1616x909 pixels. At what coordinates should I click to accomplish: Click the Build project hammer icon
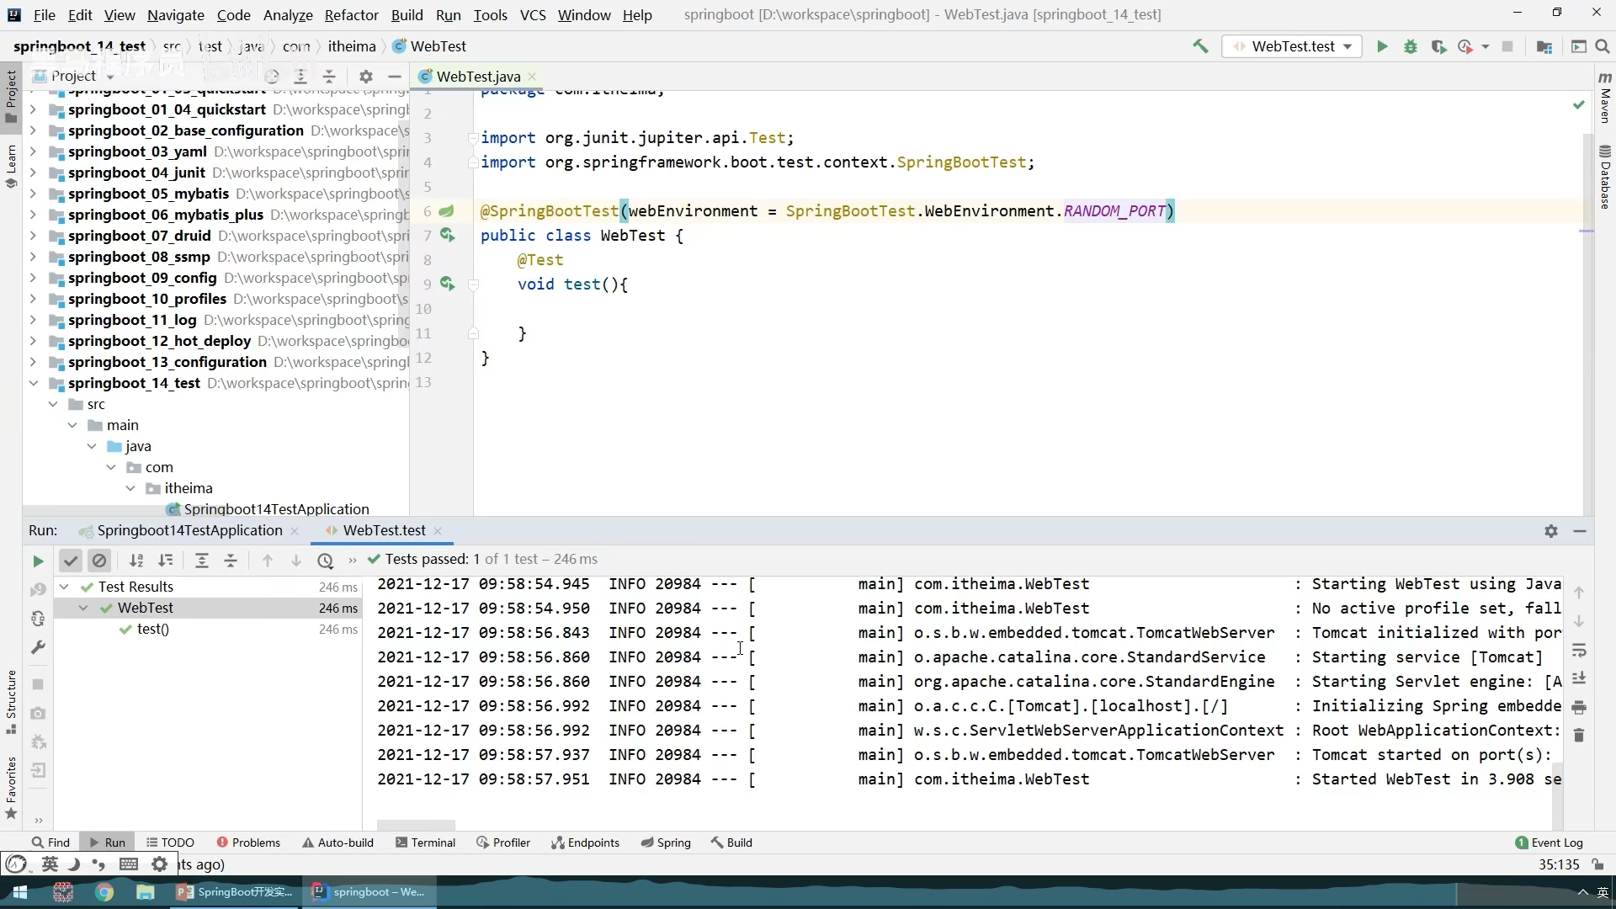click(1200, 46)
